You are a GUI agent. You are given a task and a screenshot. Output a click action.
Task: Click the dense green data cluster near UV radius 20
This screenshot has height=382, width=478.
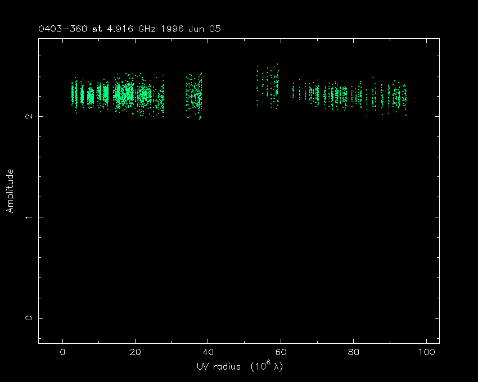click(x=127, y=93)
